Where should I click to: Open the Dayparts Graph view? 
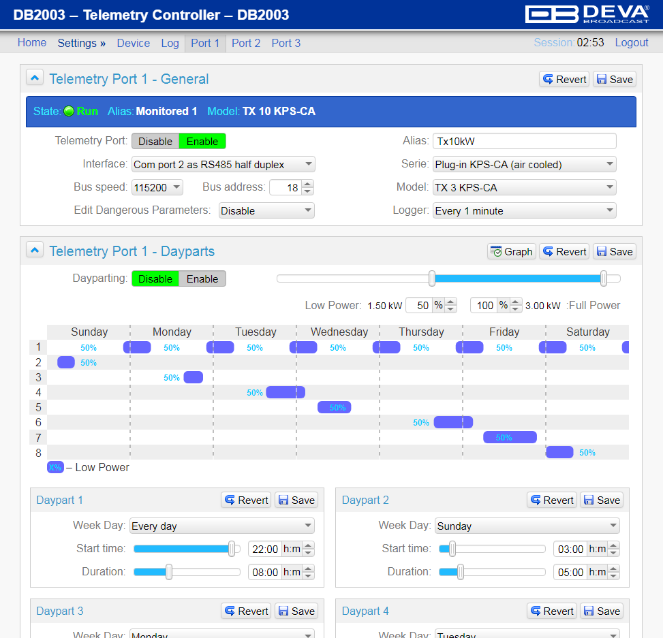512,251
